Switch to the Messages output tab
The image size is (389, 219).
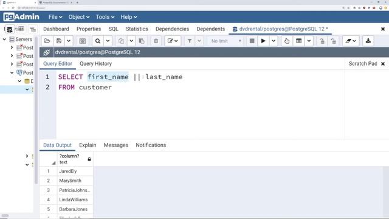click(116, 145)
